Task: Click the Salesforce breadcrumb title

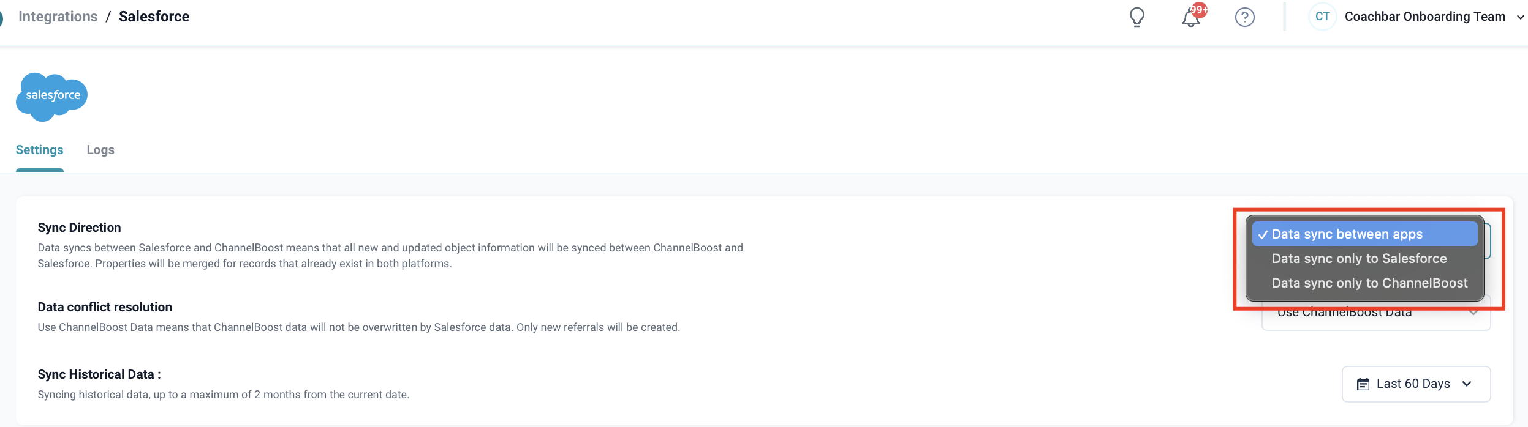Action: (154, 17)
